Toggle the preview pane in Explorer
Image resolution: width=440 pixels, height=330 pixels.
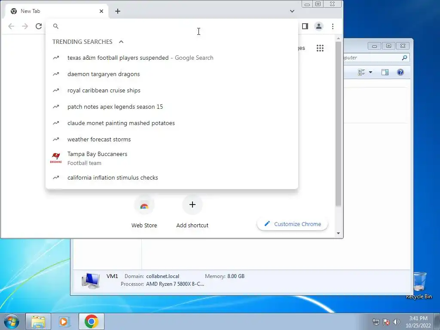click(385, 72)
